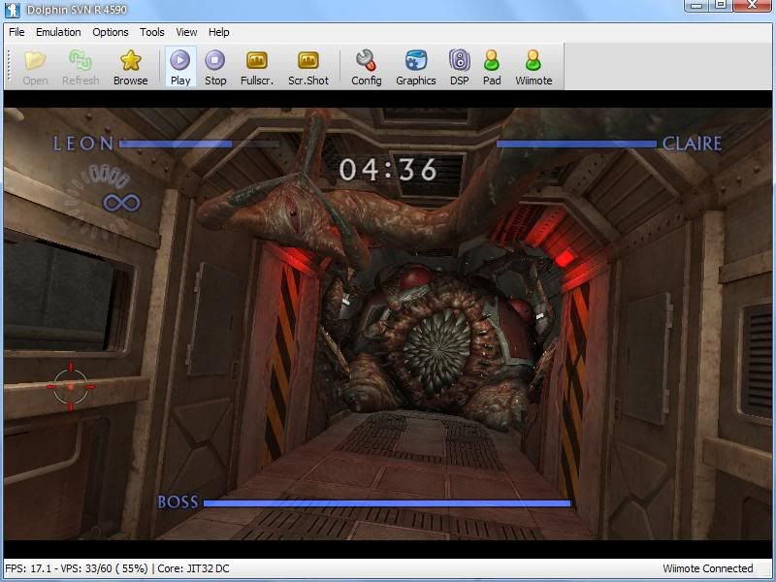Open the Options menu
Viewport: 776px width, 582px height.
[111, 32]
